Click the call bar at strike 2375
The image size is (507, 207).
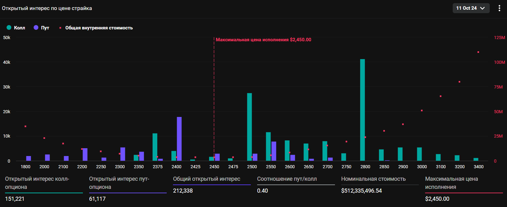(155, 147)
